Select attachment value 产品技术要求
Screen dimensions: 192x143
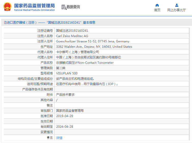65,95
